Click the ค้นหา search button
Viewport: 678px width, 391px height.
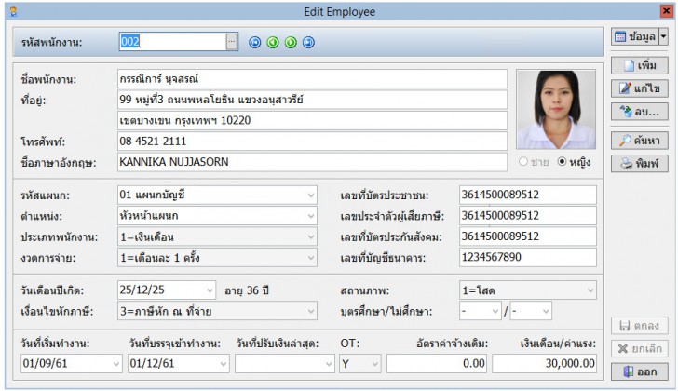[640, 141]
